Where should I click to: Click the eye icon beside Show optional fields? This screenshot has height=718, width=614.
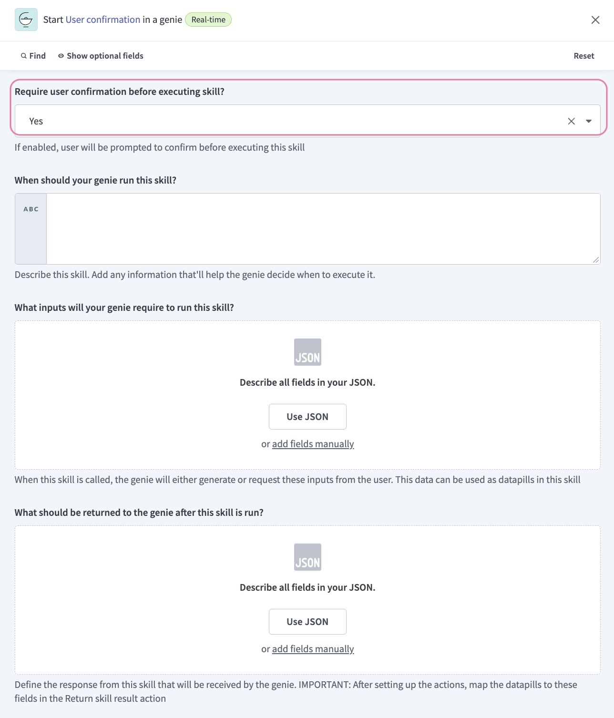(x=61, y=56)
